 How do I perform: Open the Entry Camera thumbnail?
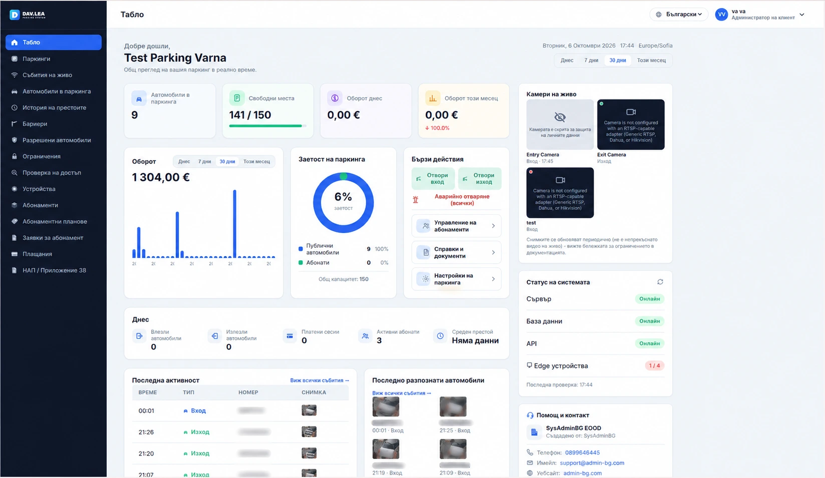560,125
